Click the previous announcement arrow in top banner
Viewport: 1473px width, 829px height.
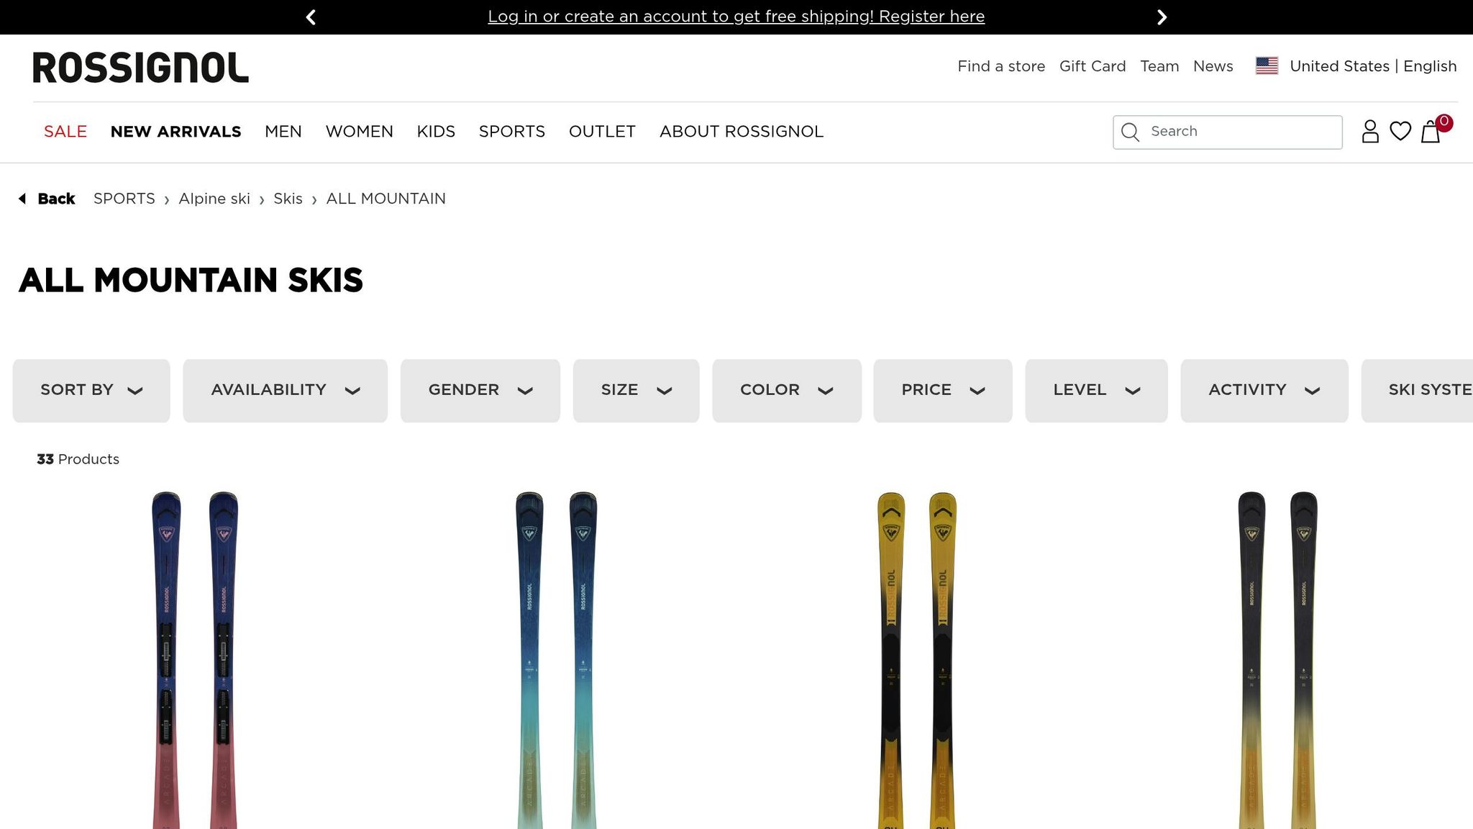tap(311, 17)
